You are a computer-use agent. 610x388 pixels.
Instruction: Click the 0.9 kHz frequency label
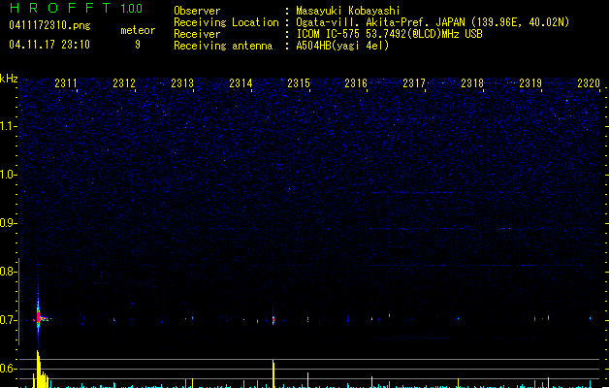[x=7, y=223]
